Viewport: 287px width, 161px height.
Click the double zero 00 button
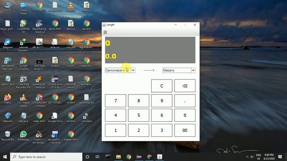185,130
